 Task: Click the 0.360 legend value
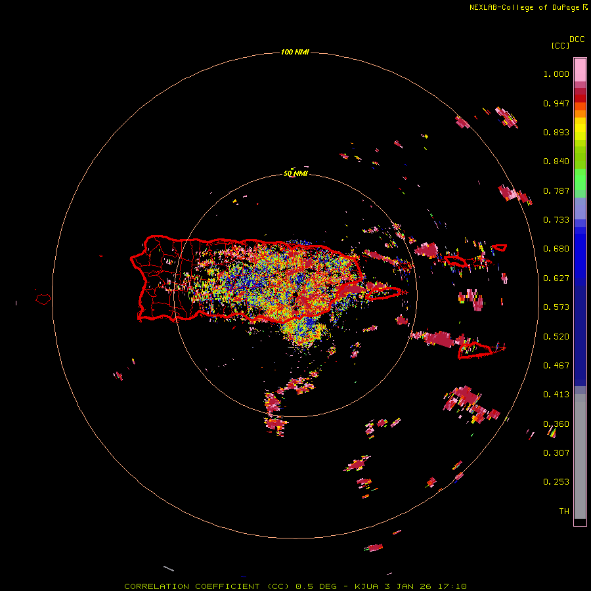click(556, 424)
